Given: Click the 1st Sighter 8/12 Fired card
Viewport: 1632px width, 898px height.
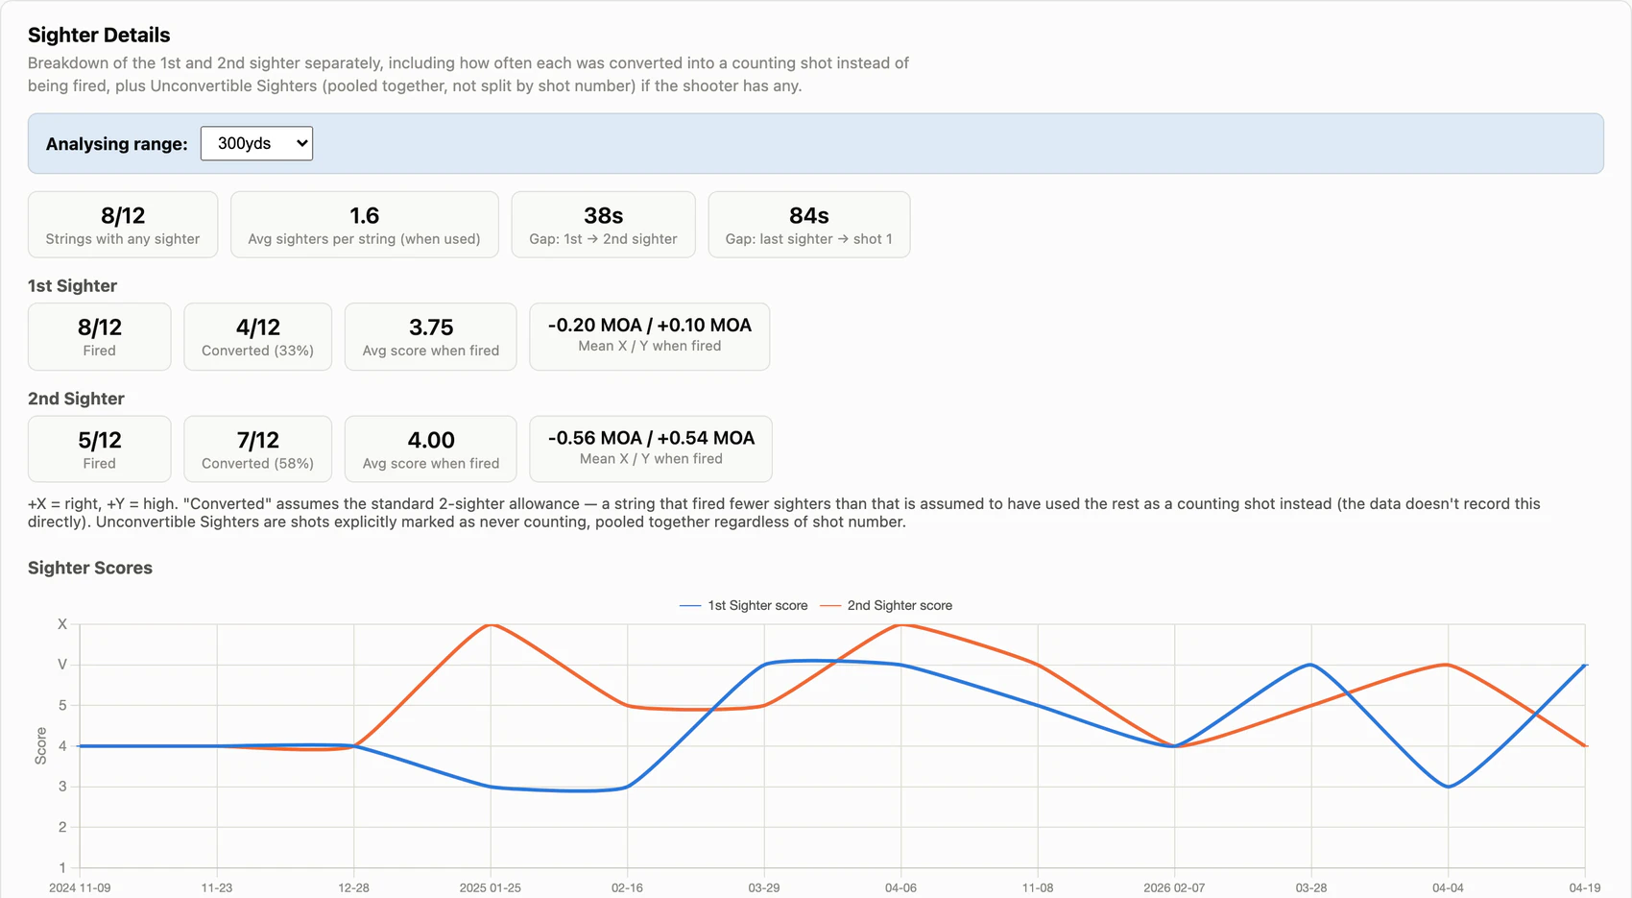Looking at the screenshot, I should click(99, 337).
